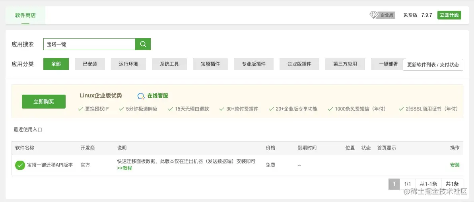Click the 2张SSL商用证书(年付) benefit text

click(432, 109)
